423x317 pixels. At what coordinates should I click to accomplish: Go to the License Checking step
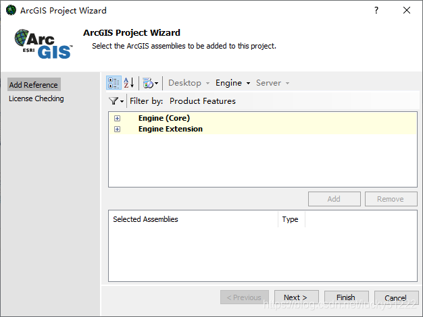point(36,98)
